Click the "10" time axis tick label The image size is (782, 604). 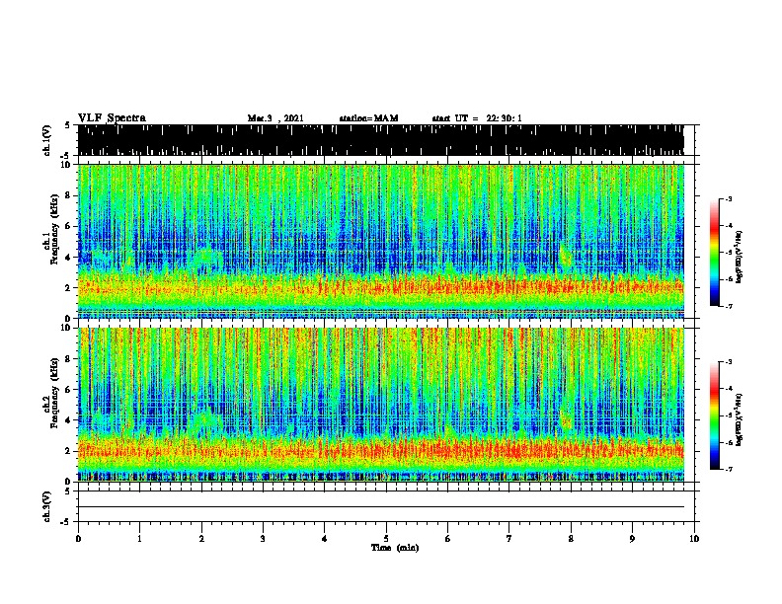point(694,539)
